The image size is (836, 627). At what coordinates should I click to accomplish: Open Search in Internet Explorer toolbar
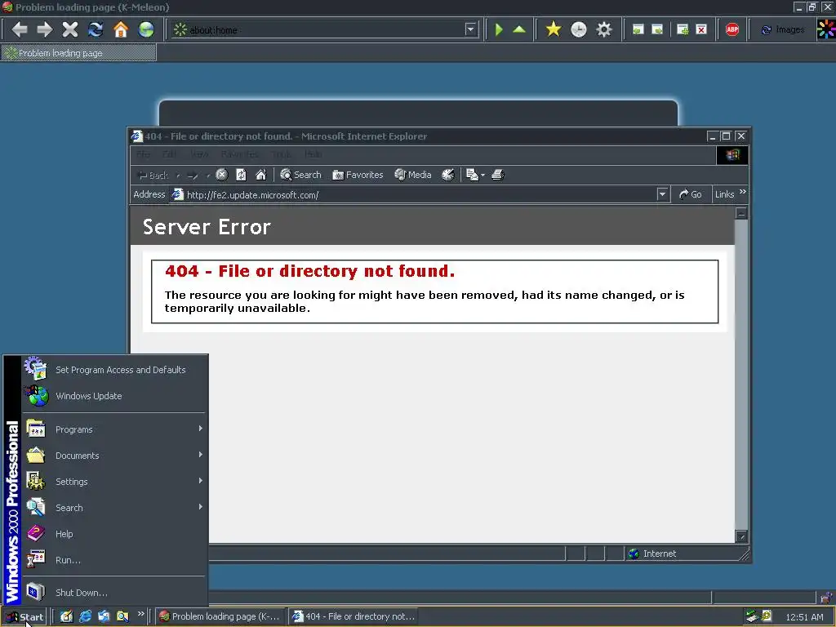tap(300, 175)
